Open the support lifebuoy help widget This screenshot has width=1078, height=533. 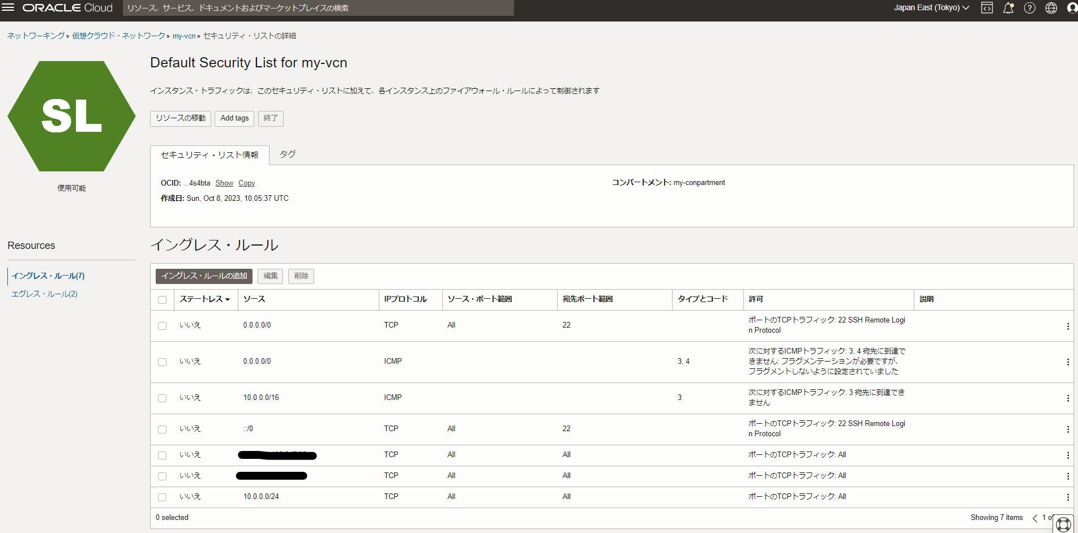pyautogui.click(x=1064, y=525)
